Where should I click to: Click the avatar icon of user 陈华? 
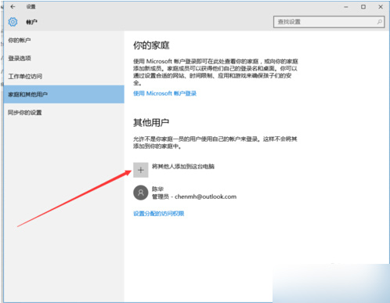(141, 193)
